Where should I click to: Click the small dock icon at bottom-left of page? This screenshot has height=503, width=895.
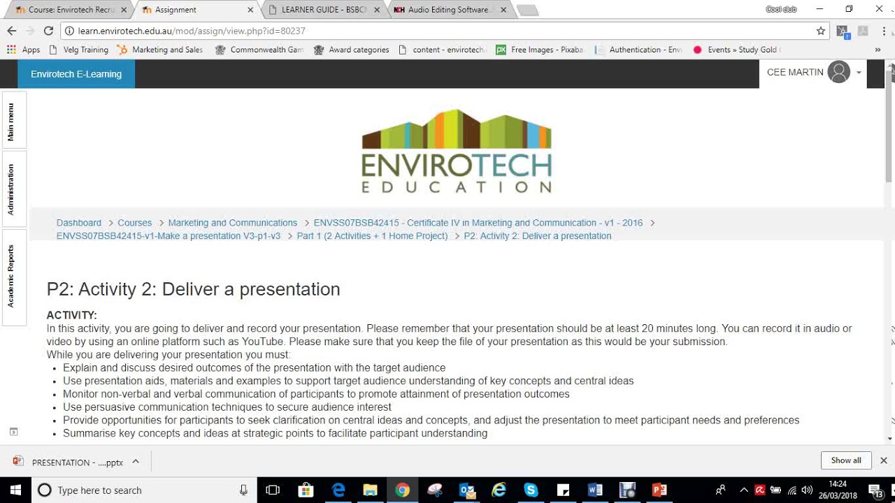pos(13,432)
